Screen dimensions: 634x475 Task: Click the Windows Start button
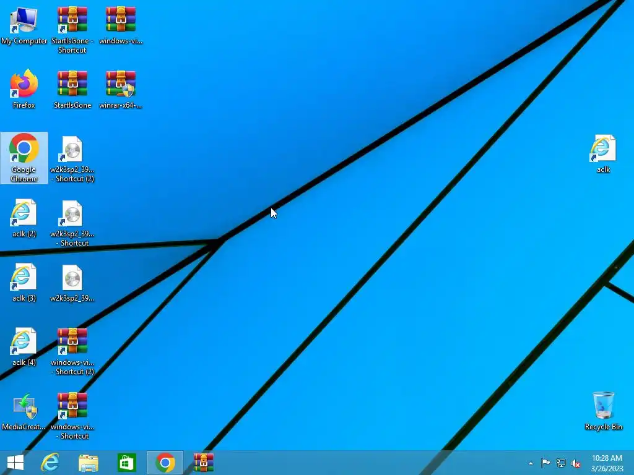15,463
